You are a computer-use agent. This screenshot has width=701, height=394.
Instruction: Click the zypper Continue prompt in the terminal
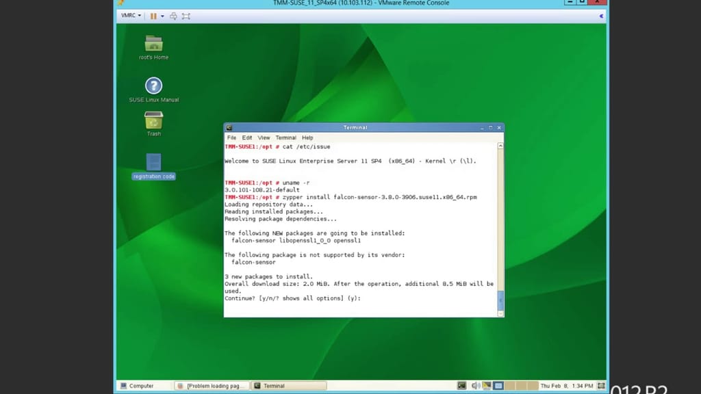pyautogui.click(x=294, y=298)
